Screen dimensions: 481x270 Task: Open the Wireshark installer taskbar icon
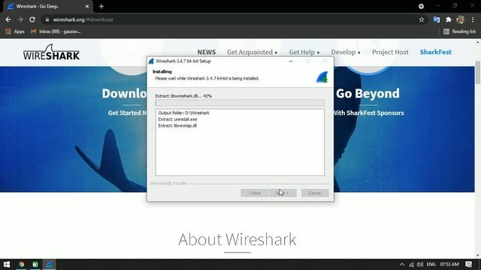coord(50,264)
